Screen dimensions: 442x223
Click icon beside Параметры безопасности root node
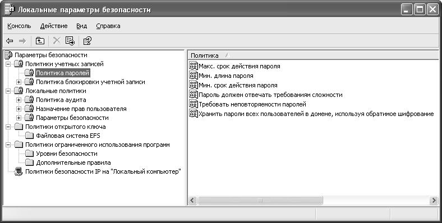8,54
